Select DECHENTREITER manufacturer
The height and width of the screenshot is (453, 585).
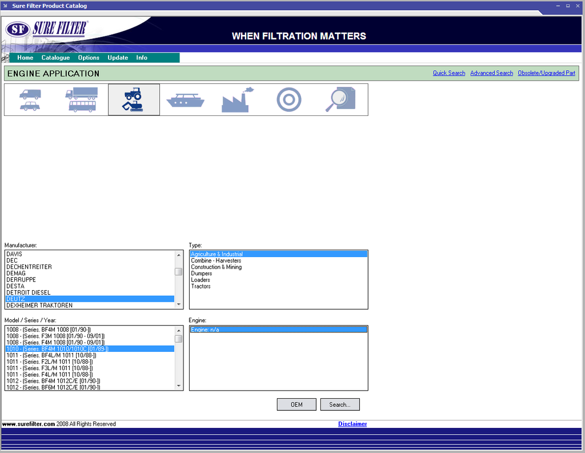click(x=90, y=267)
